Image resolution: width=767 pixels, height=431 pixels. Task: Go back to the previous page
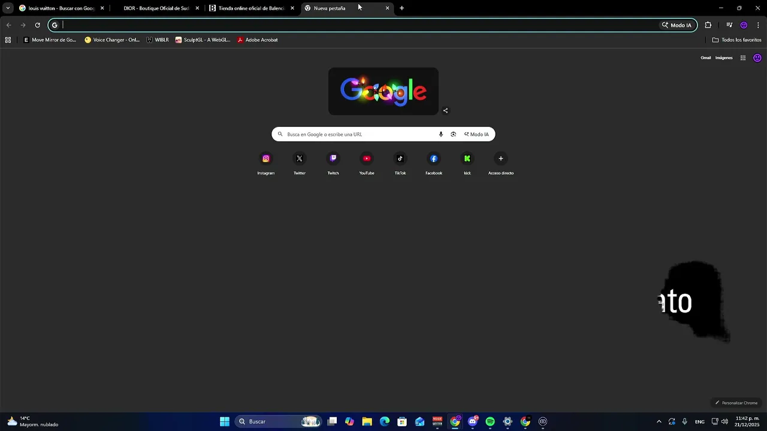coord(8,25)
